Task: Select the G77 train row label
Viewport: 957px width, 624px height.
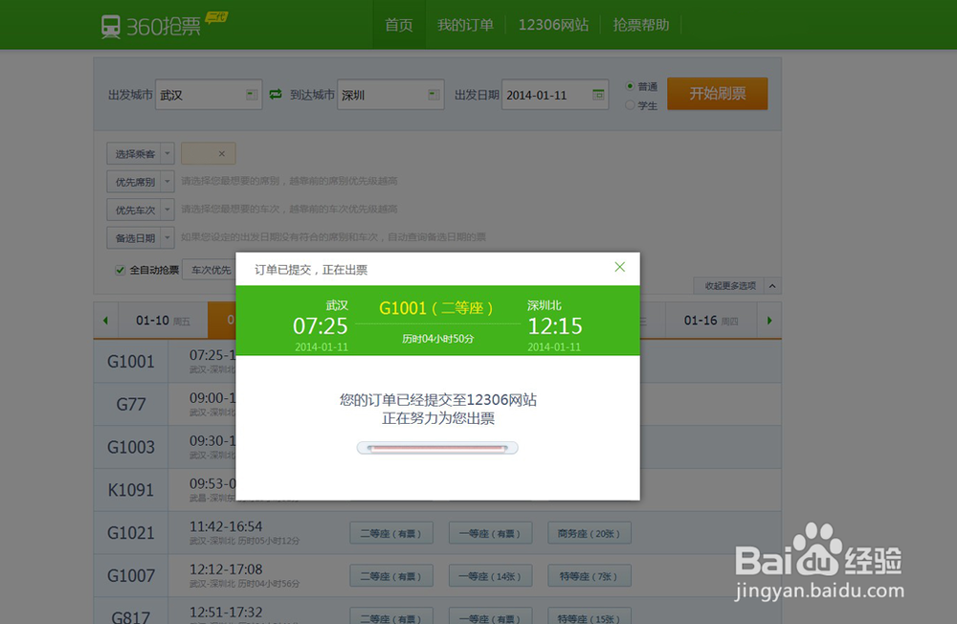Action: coord(130,404)
